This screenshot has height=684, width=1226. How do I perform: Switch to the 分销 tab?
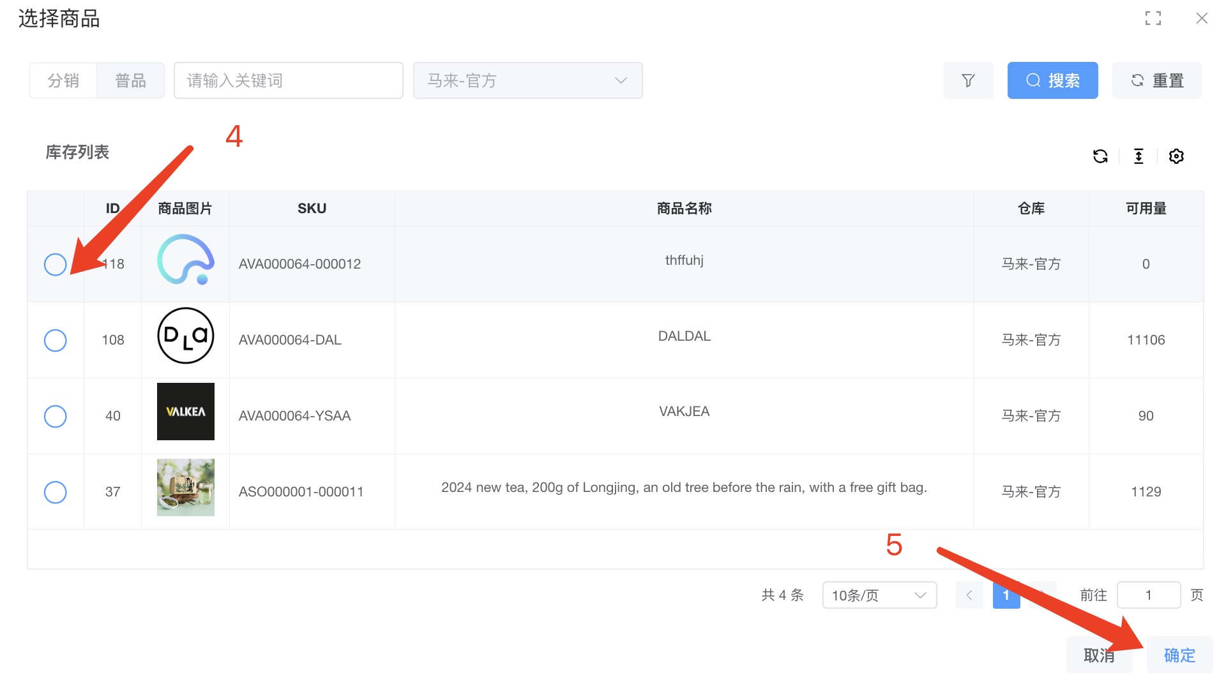(x=63, y=80)
